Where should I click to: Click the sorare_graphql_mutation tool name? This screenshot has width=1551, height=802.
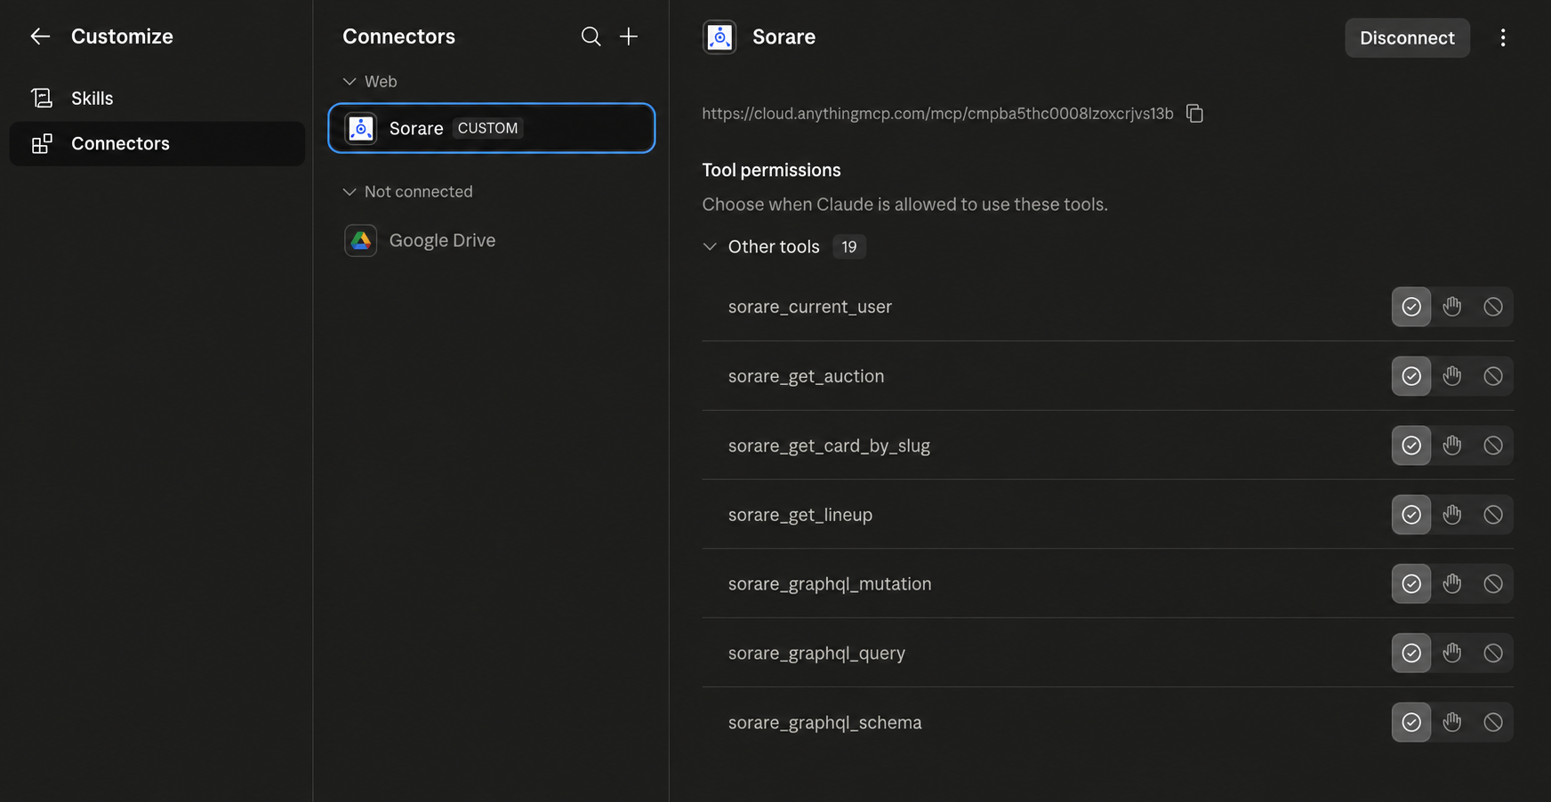coord(830,584)
